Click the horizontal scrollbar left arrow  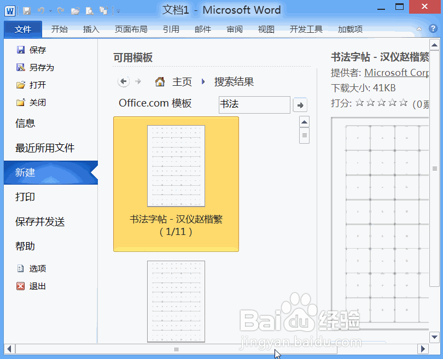click(9, 349)
